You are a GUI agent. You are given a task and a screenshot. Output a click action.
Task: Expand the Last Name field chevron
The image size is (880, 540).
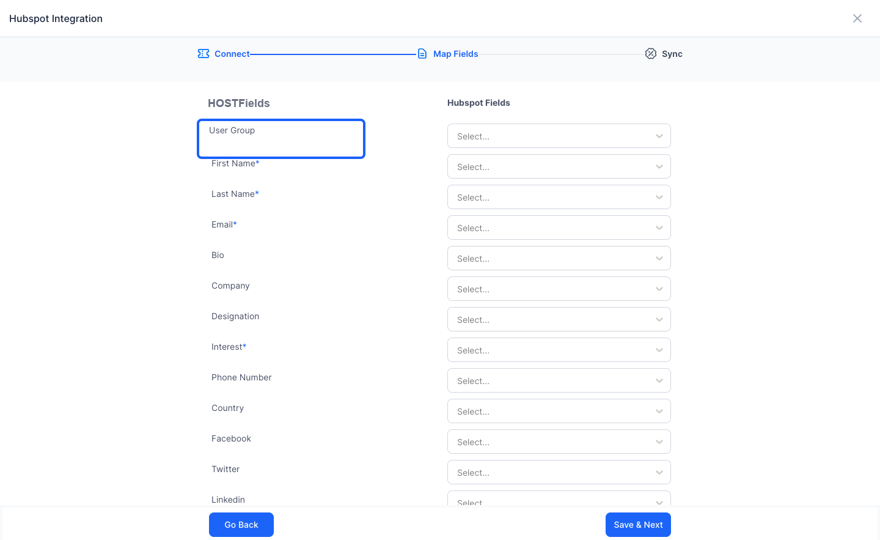(659, 197)
